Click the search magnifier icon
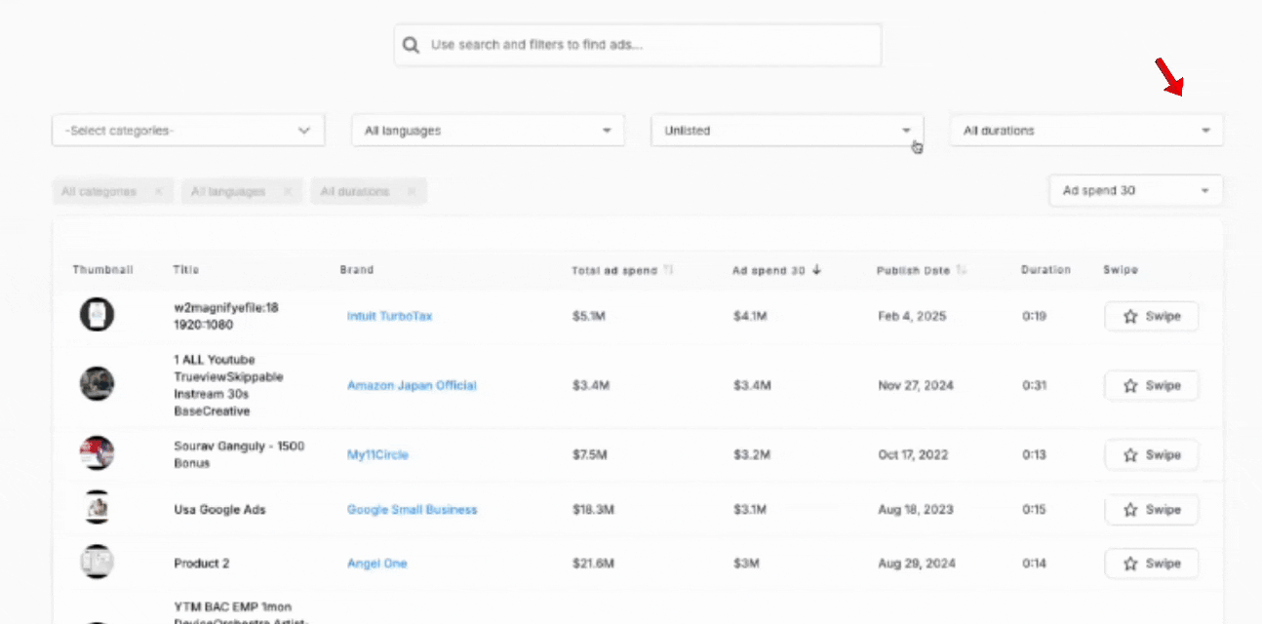This screenshot has width=1262, height=624. coord(411,44)
